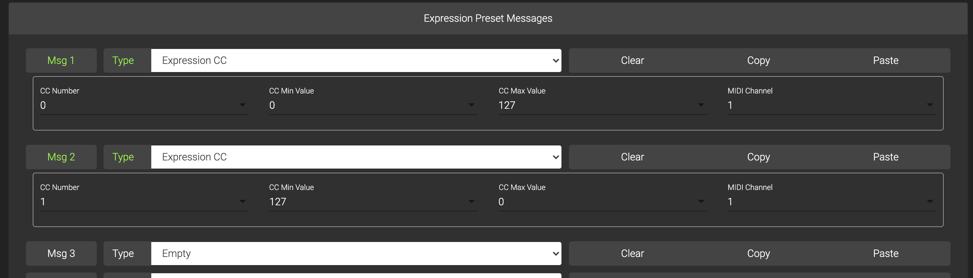Clear the Msg 1 message
The width and height of the screenshot is (973, 278).
632,60
